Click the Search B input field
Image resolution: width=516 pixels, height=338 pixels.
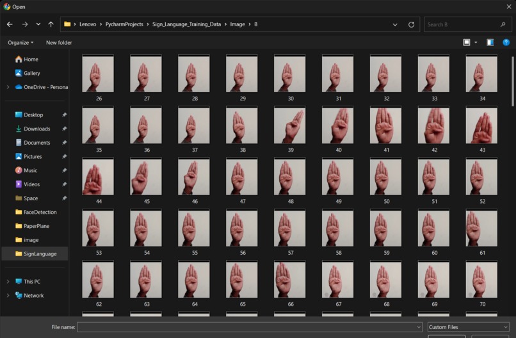click(x=462, y=24)
